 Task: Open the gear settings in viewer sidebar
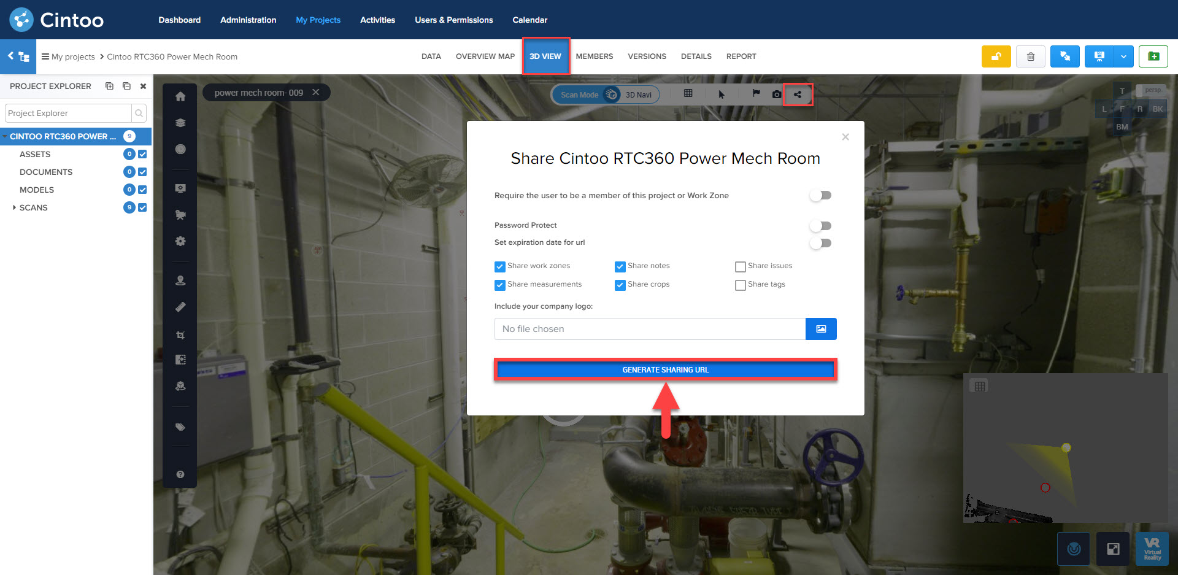(180, 241)
